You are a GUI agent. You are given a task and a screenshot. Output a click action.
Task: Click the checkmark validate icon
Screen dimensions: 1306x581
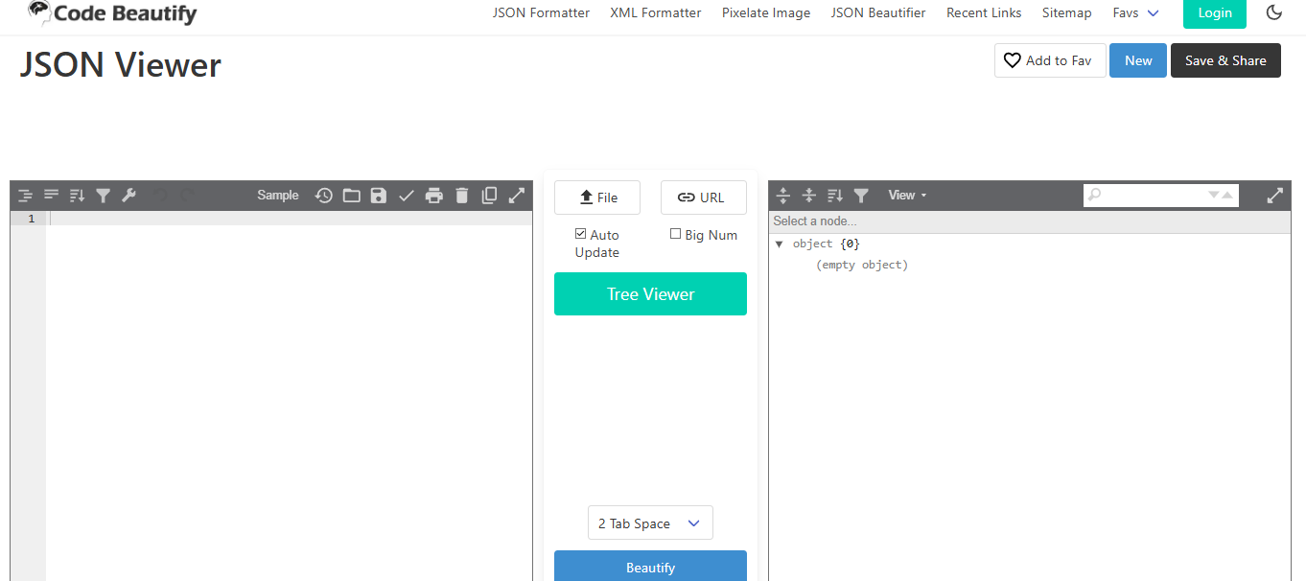click(407, 196)
